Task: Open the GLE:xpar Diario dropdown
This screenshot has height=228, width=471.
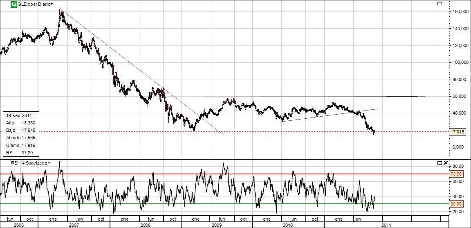Action: 36,4
